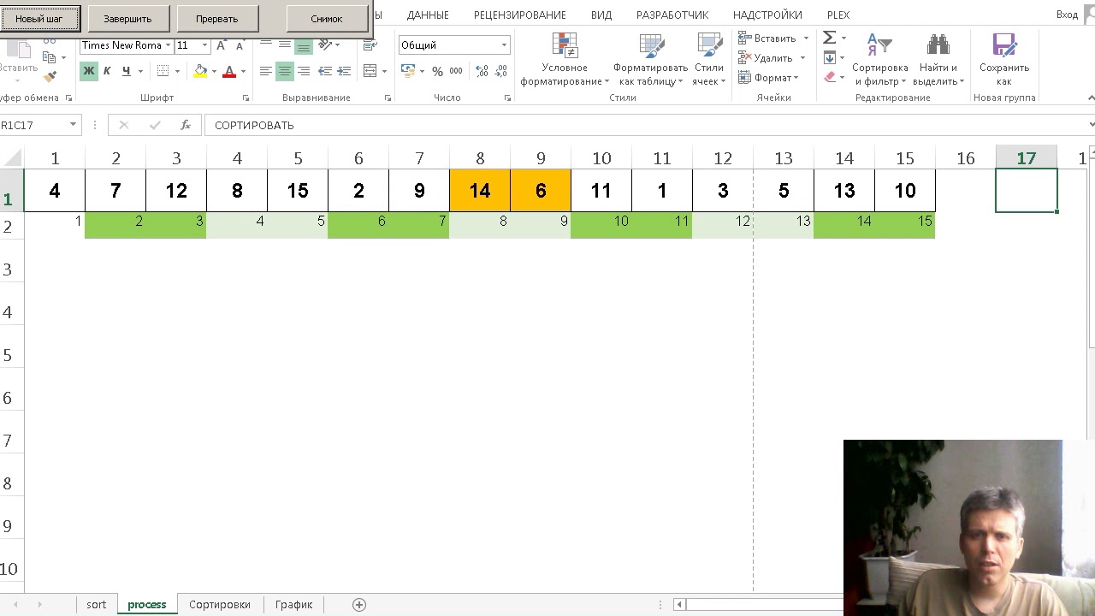
Task: Open Найти и выделить menu
Action: pos(938,60)
